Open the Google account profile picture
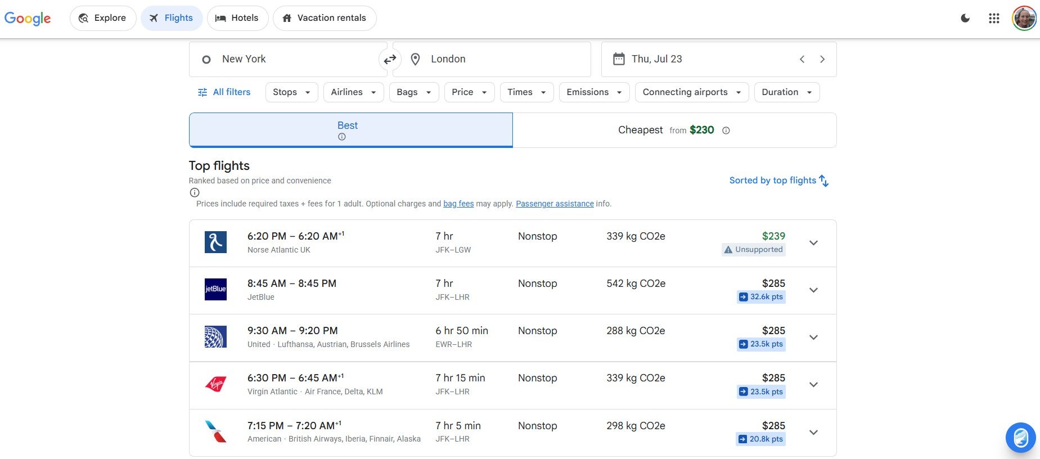This screenshot has height=459, width=1040. point(1024,18)
